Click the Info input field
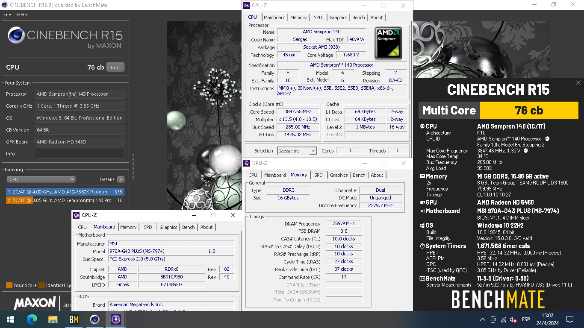Viewport: 584px width, 328px height. (x=80, y=154)
